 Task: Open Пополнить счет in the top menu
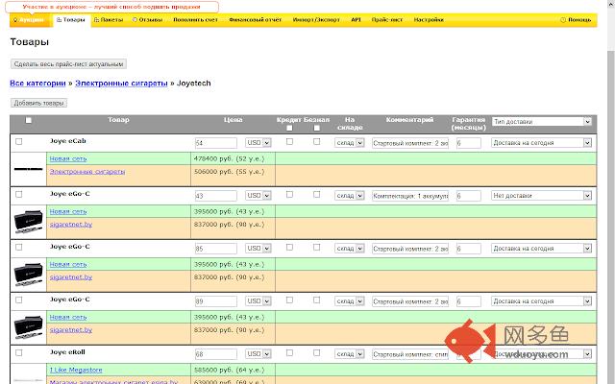195,19
